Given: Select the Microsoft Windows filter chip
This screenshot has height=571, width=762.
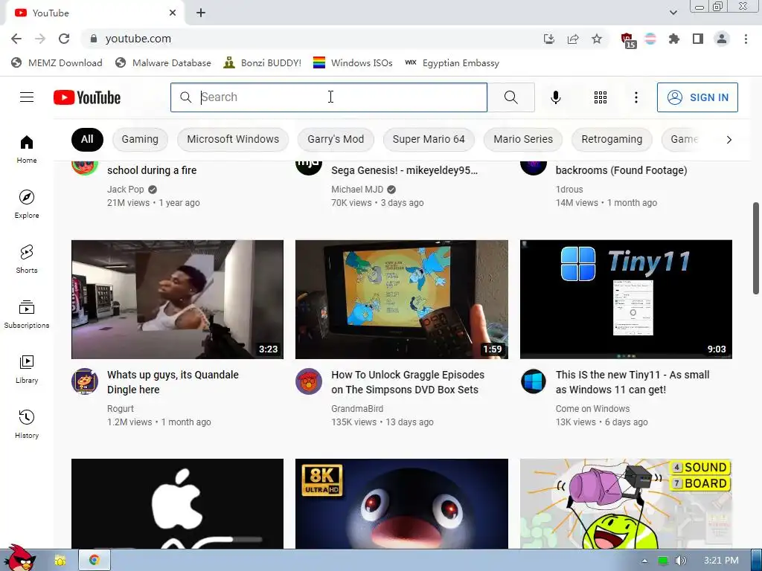Looking at the screenshot, I should [233, 139].
